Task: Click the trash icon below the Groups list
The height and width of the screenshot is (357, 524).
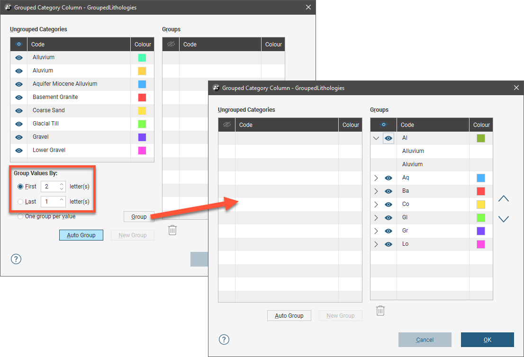Action: [380, 311]
